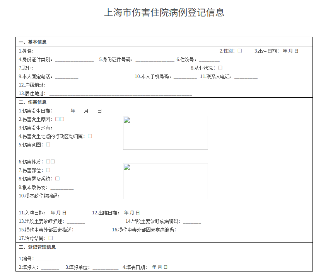This screenshot has width=321, height=280.
Task: Click the 出院主要诊断描述 input field
Action: pyautogui.click(x=76, y=222)
